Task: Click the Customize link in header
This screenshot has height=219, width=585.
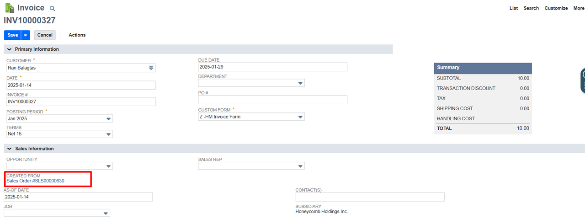Action: click(556, 8)
